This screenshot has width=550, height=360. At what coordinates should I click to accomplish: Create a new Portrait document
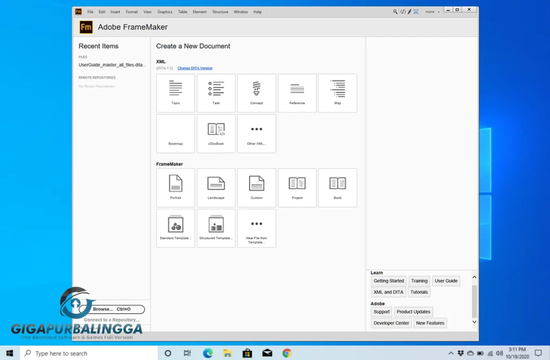coord(175,188)
